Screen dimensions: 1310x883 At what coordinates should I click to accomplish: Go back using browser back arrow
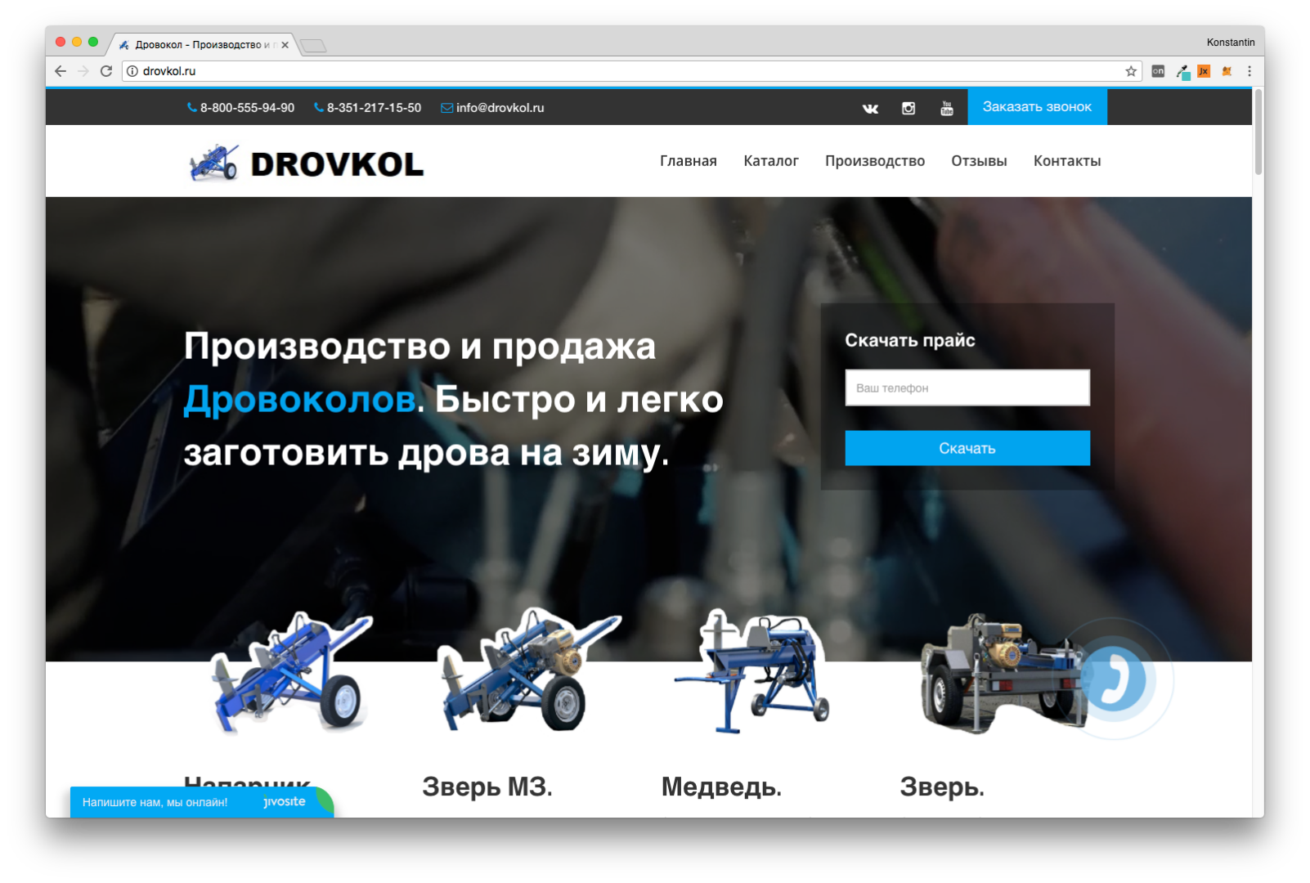(x=61, y=71)
